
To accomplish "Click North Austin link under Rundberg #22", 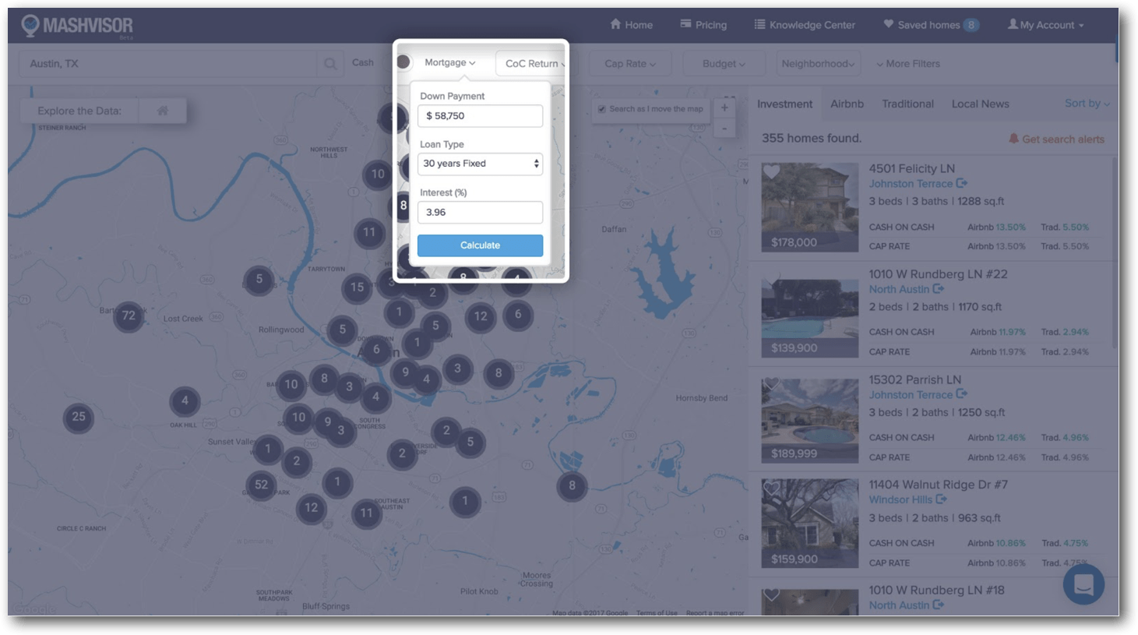I will point(906,289).
